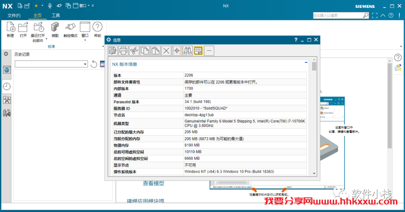
Task: Click the 查看模型 link
Action: coord(153,183)
